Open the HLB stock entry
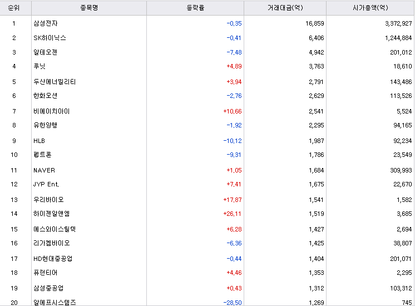The height and width of the screenshot is (306, 415). pyautogui.click(x=39, y=141)
